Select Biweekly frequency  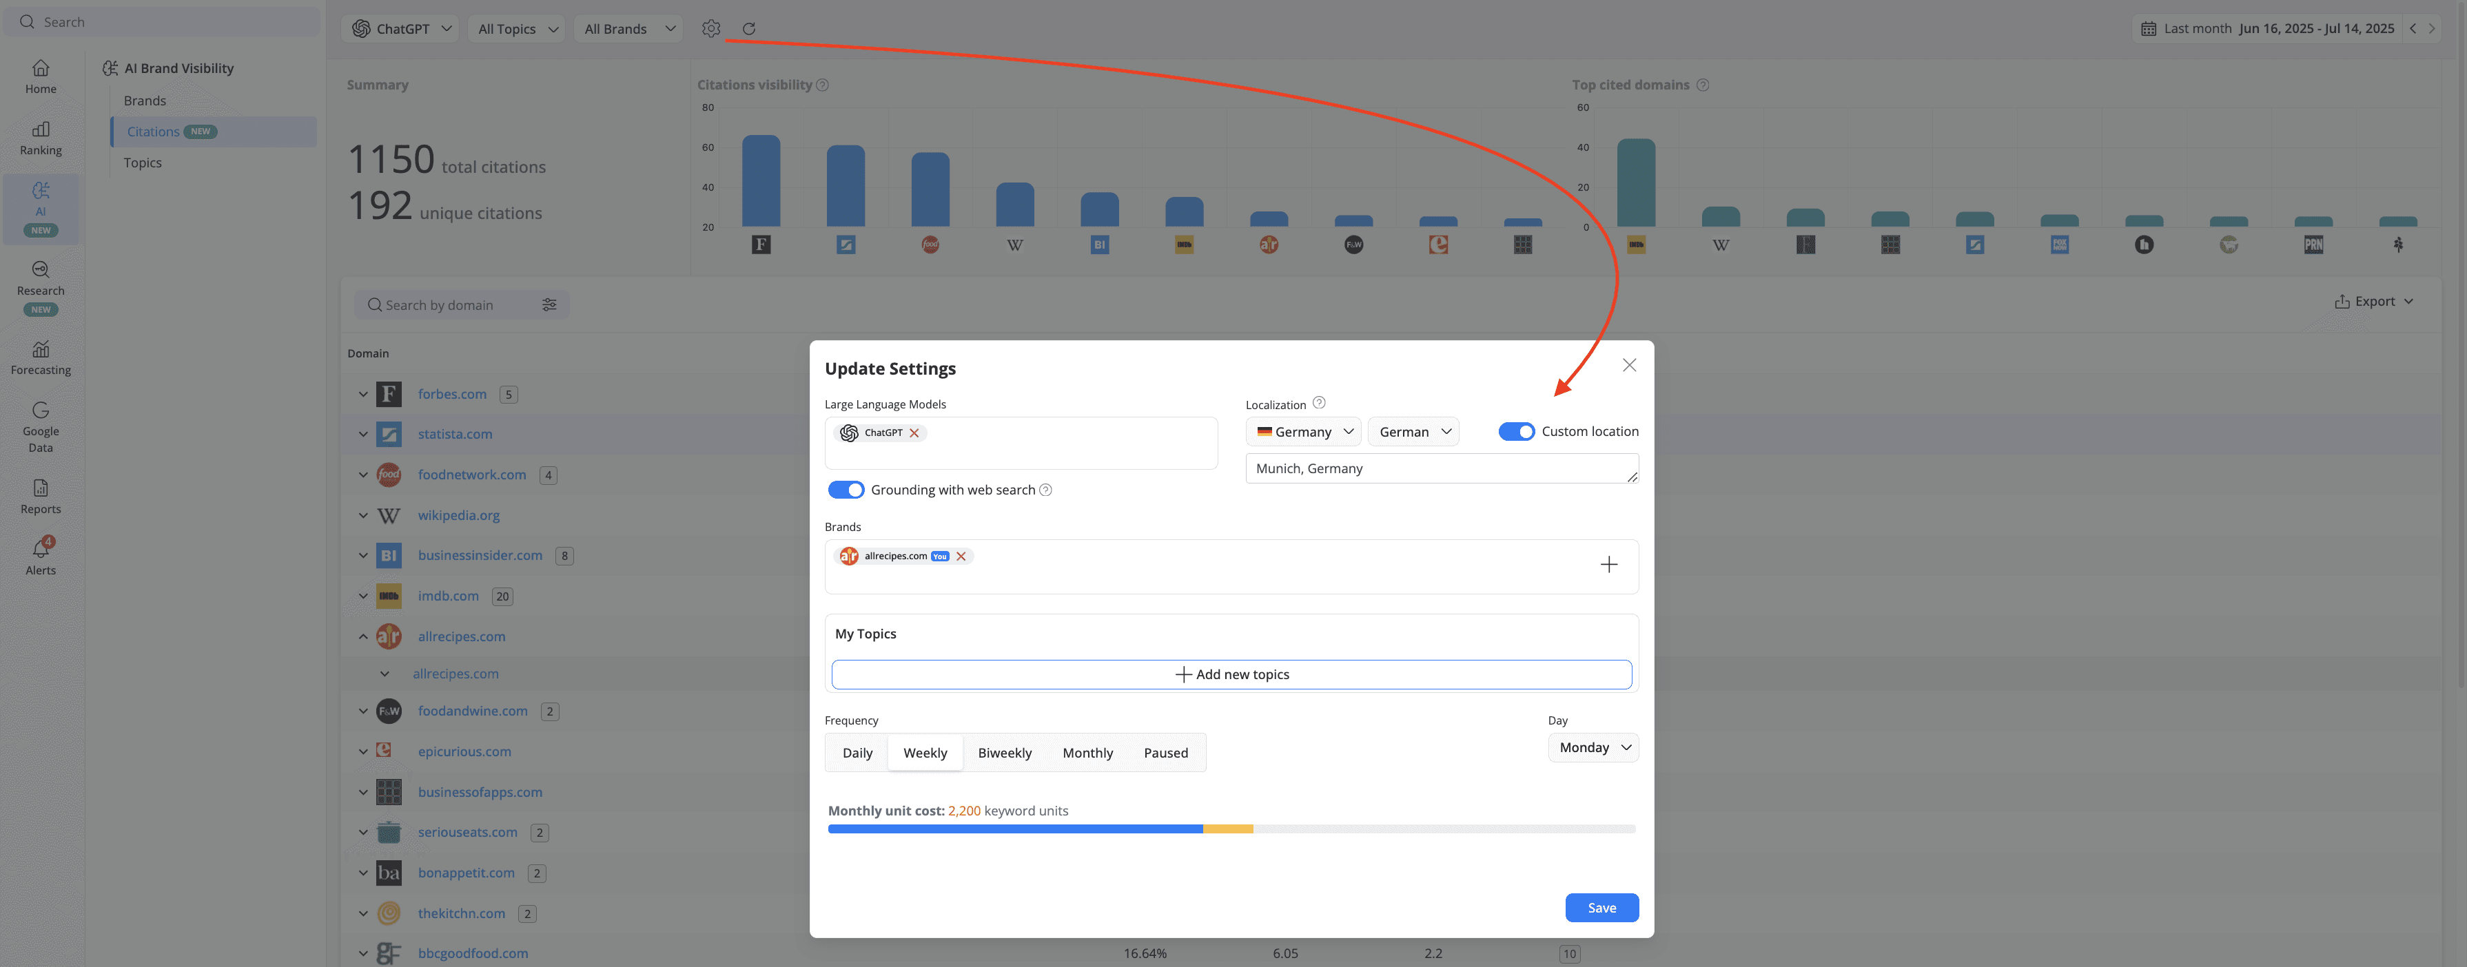[x=1005, y=753]
